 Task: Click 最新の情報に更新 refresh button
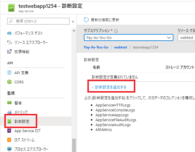[102, 20]
